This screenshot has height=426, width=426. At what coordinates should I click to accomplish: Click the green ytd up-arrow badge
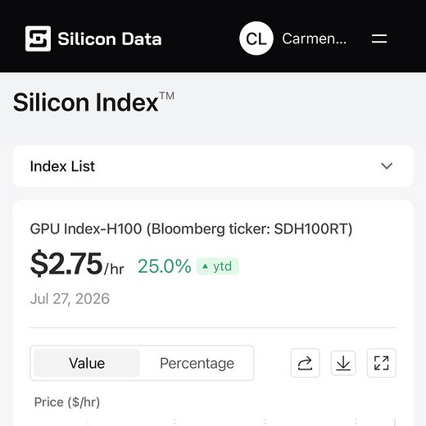pyautogui.click(x=217, y=266)
